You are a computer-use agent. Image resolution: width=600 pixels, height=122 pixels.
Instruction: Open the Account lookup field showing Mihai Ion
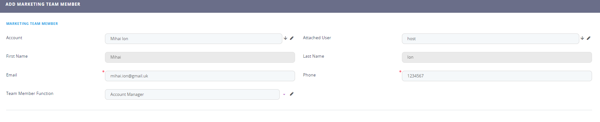[x=194, y=39]
